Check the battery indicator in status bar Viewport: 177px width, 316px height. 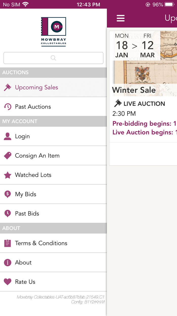coord(168,4)
